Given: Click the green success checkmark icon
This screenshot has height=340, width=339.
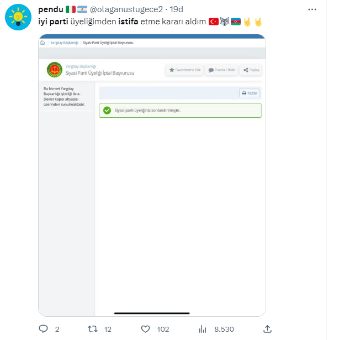Looking at the screenshot, I should pos(107,110).
